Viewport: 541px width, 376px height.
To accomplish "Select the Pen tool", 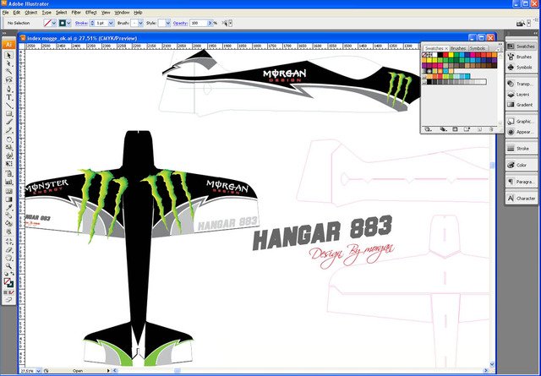I will (9, 89).
